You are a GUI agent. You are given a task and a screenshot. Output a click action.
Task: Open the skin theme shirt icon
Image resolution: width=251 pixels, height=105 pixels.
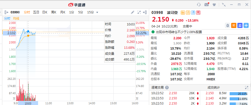[214, 5]
